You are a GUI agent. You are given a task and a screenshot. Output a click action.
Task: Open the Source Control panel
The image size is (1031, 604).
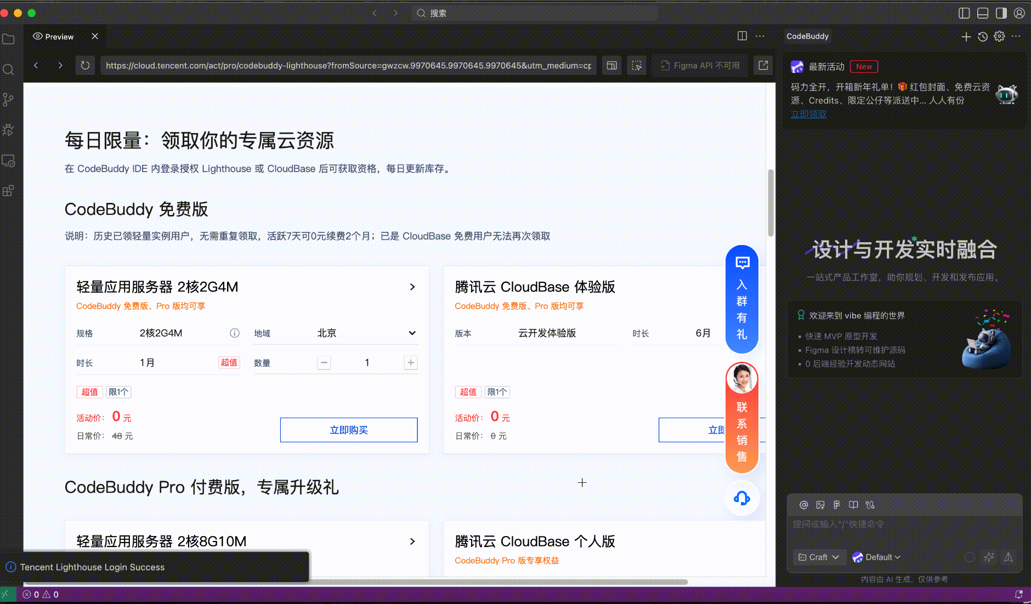(x=8, y=99)
